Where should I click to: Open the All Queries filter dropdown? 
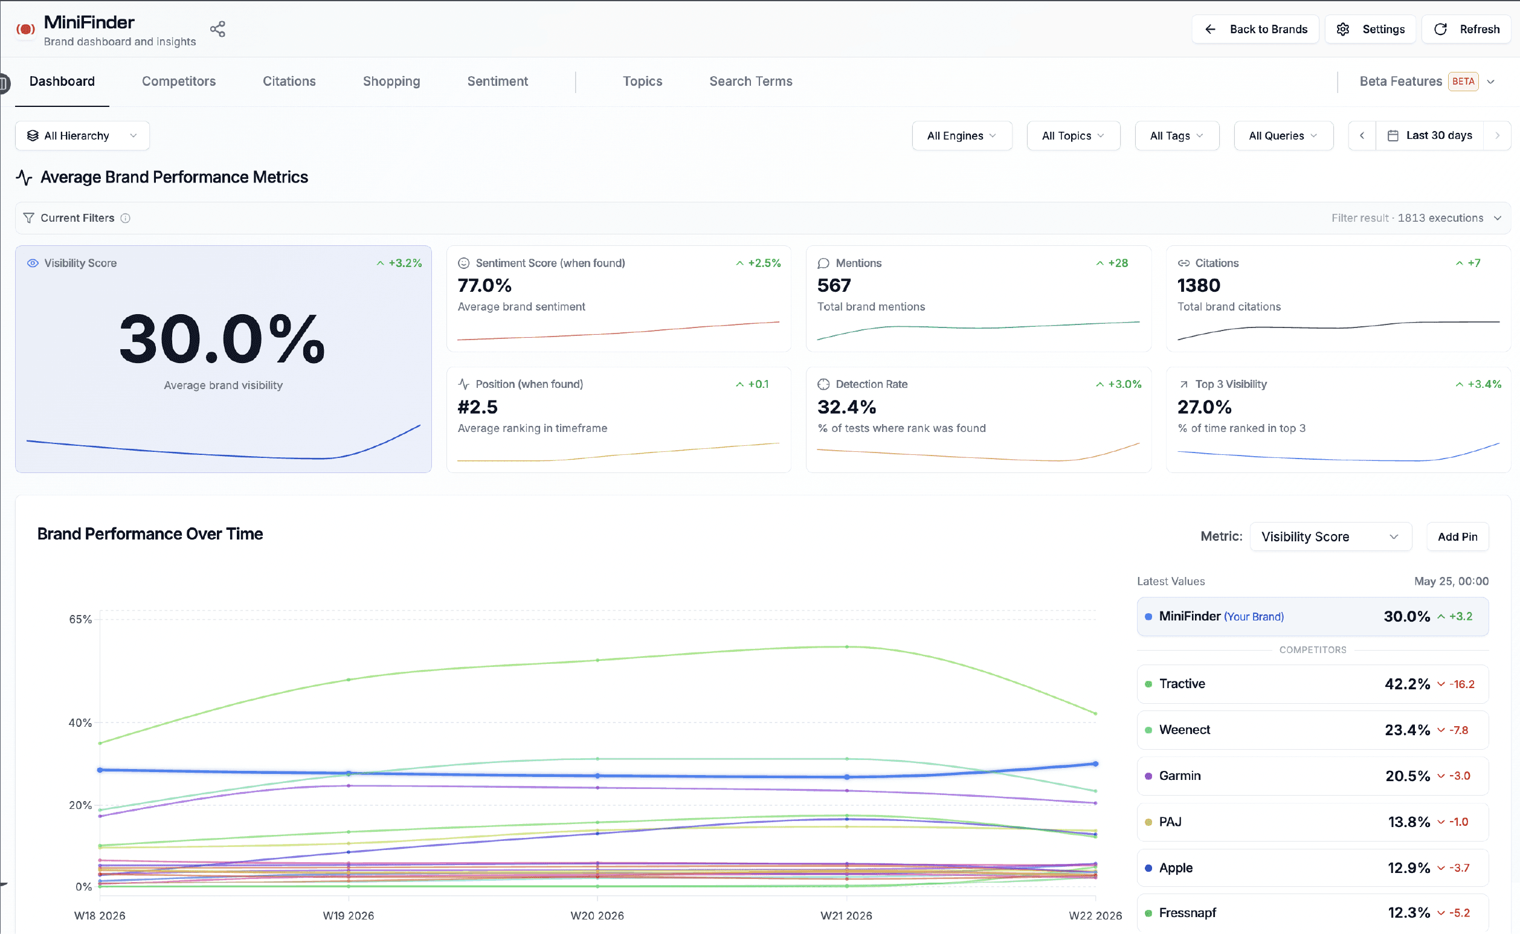point(1283,136)
